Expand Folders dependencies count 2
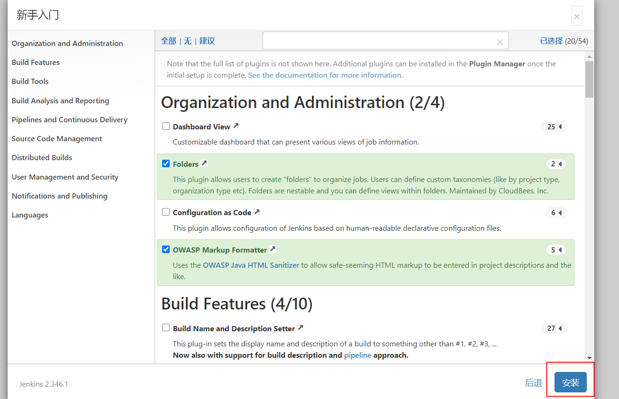Viewport: 619px width, 399px height. [556, 164]
